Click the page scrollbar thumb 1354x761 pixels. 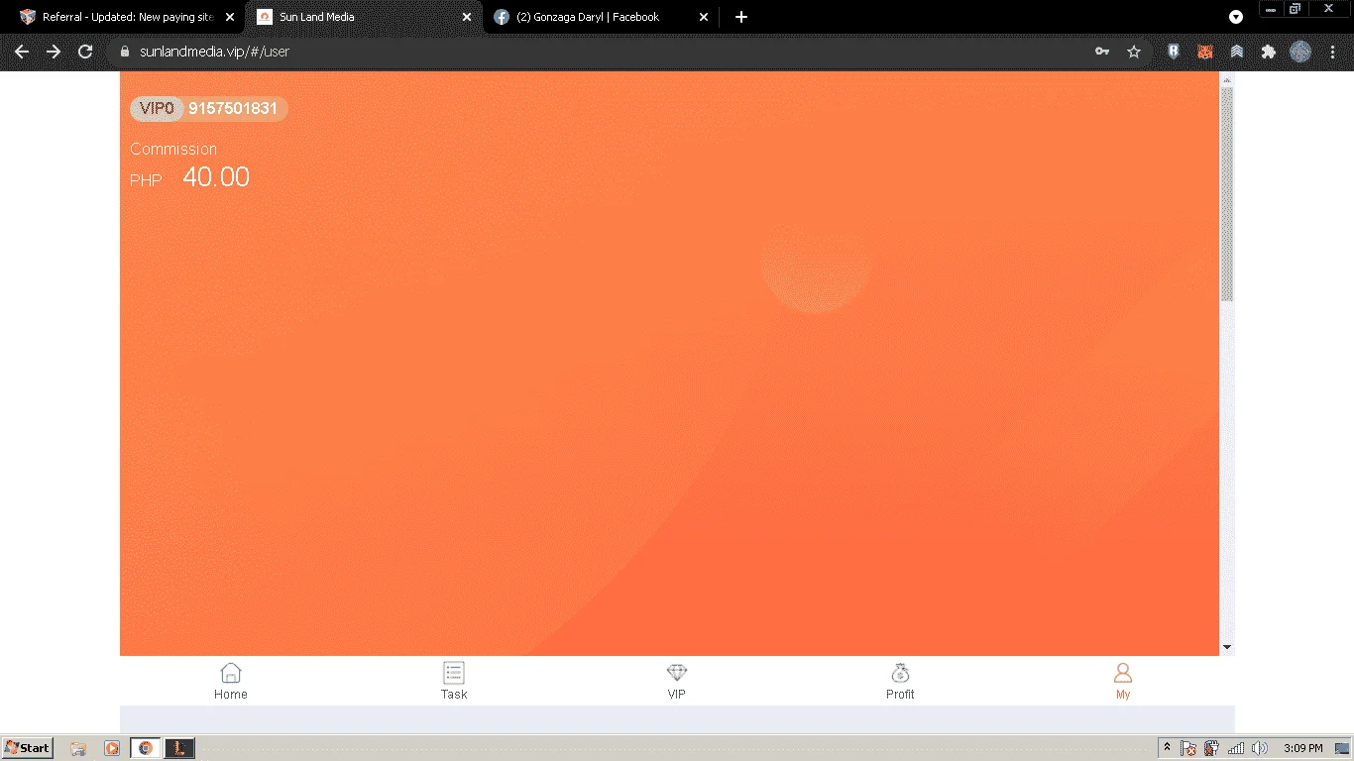pos(1227,194)
